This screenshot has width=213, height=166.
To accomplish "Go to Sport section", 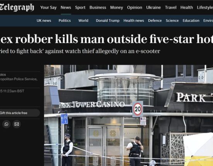I will pos(80,7).
